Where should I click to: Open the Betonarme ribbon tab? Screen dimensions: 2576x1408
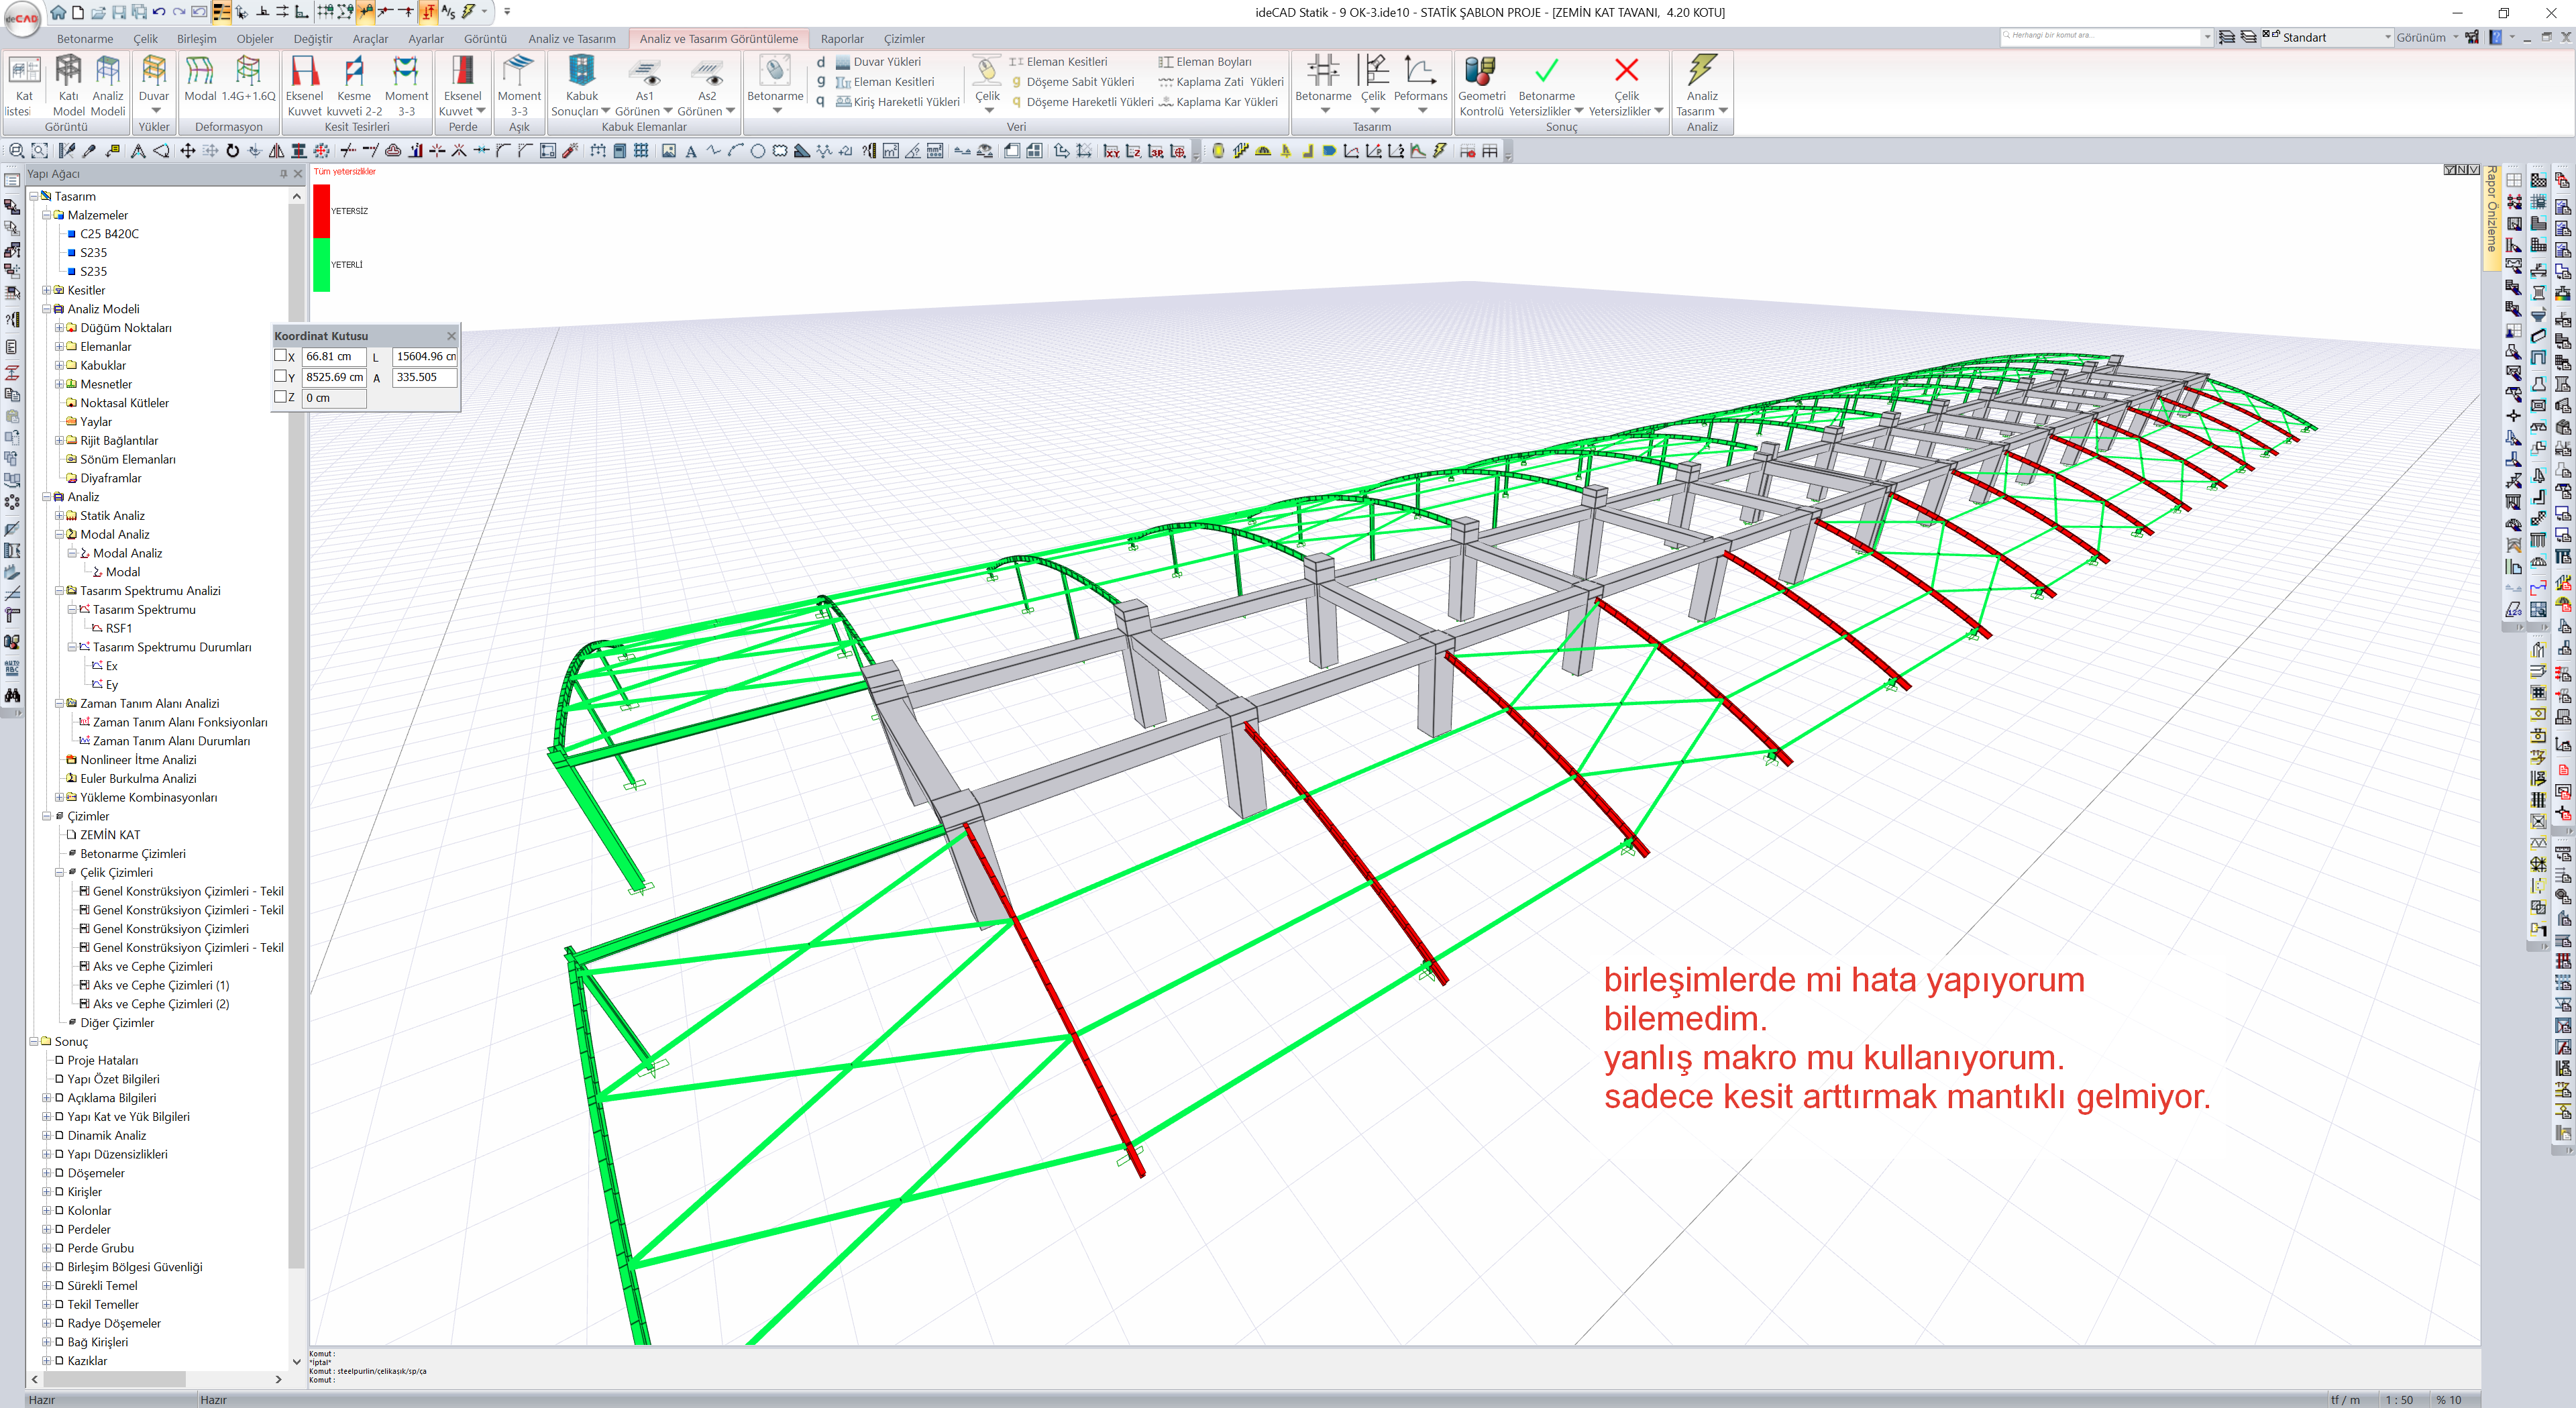click(x=85, y=39)
